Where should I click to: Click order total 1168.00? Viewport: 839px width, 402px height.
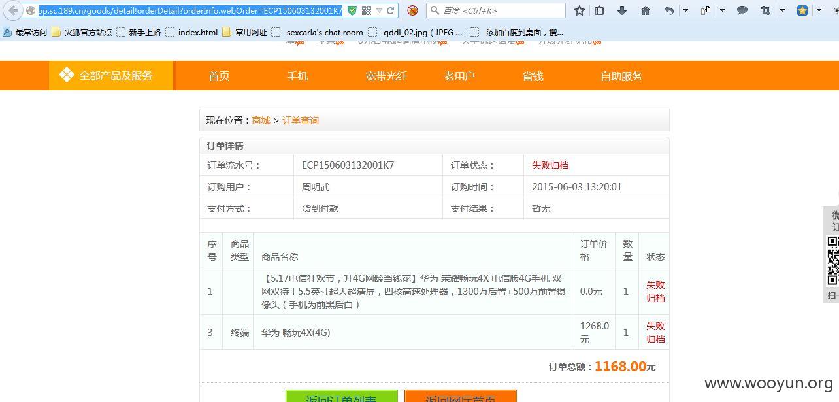point(620,367)
